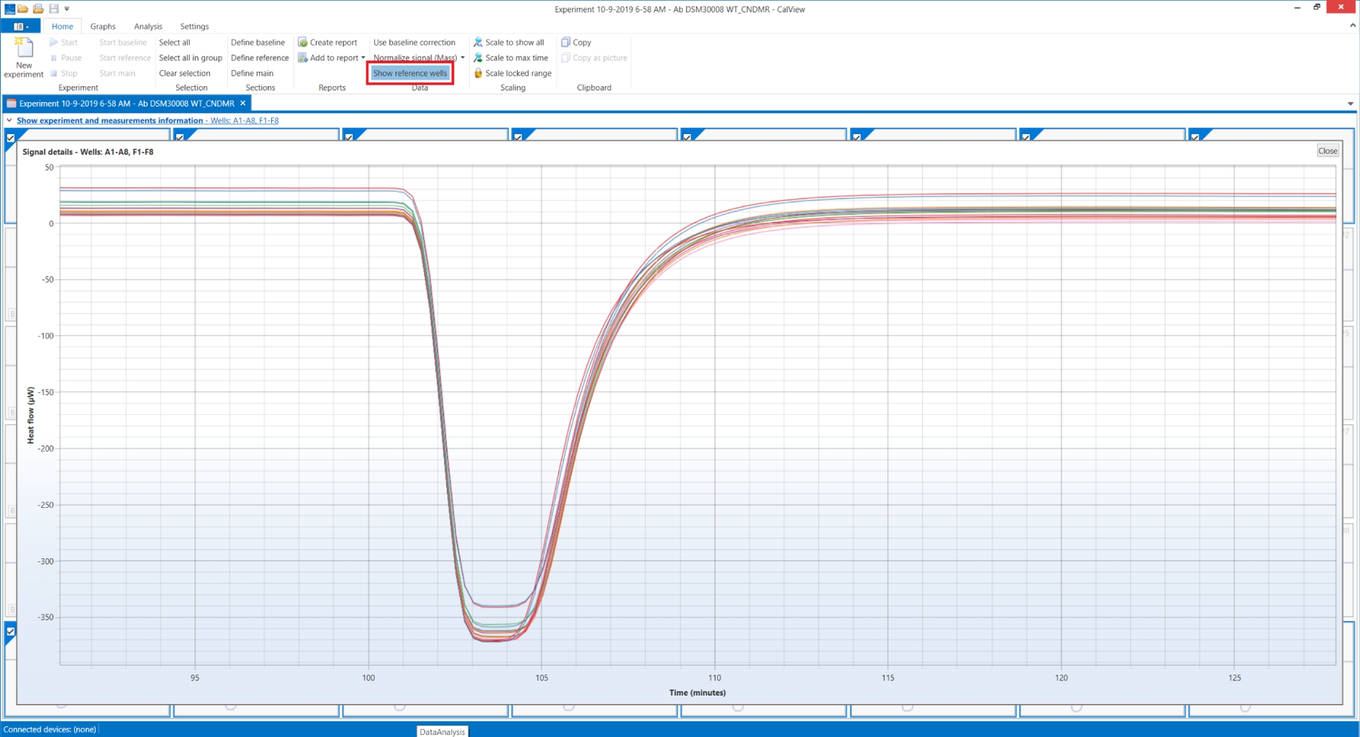Open the Analysis ribbon tab
The height and width of the screenshot is (737, 1360).
(148, 27)
